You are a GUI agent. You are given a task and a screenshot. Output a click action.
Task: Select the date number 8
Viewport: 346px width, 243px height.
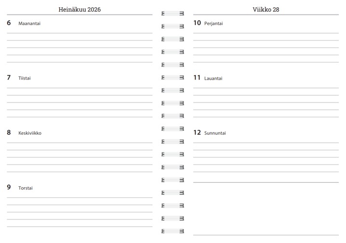pyautogui.click(x=9, y=132)
